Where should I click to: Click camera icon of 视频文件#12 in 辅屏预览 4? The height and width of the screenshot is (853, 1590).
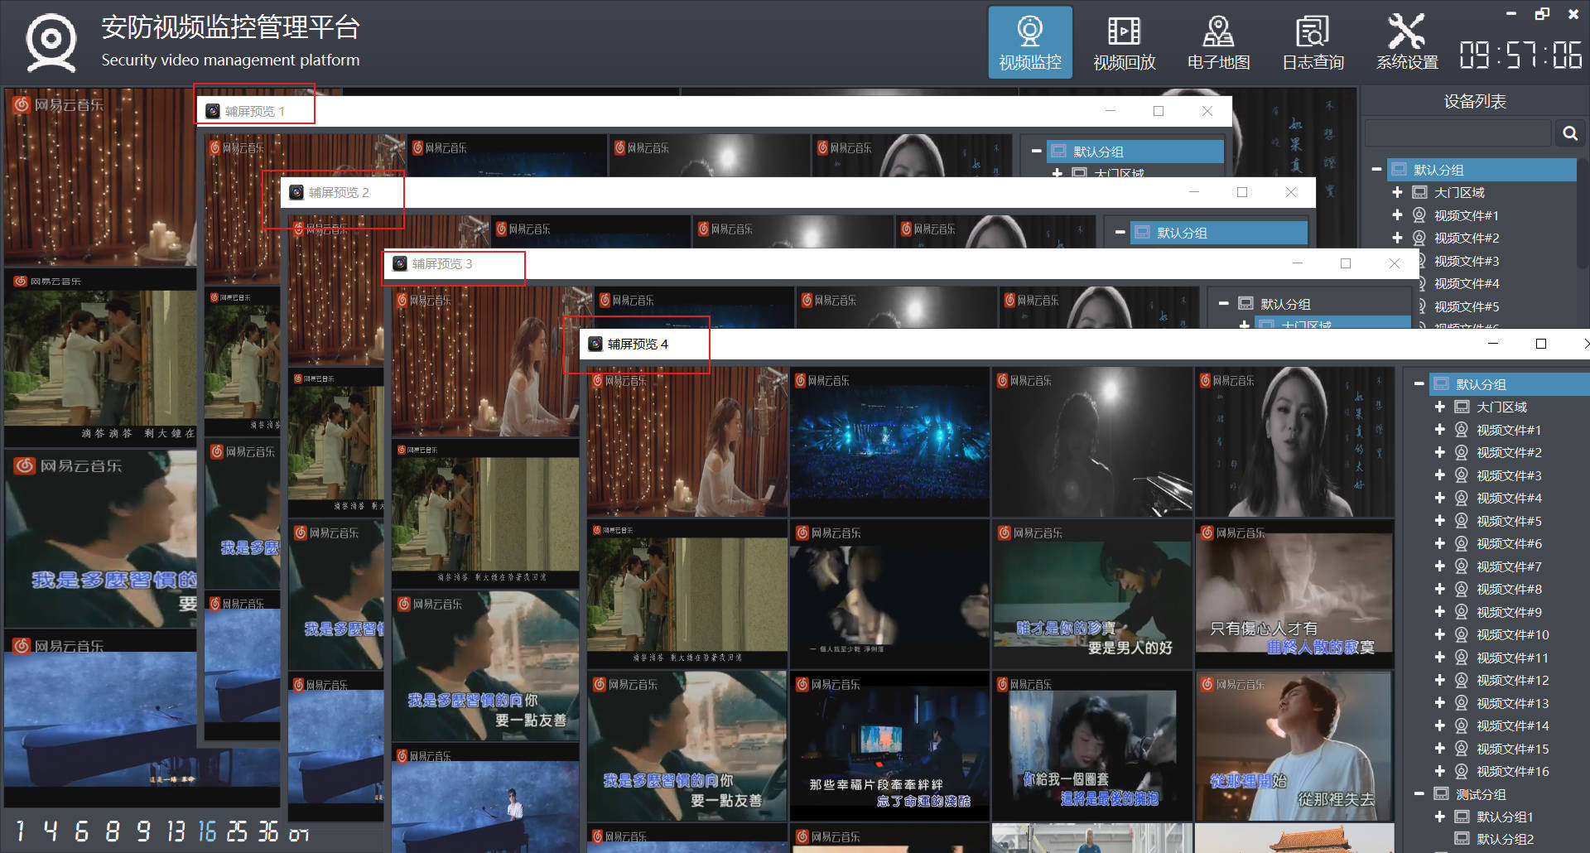click(x=1462, y=680)
